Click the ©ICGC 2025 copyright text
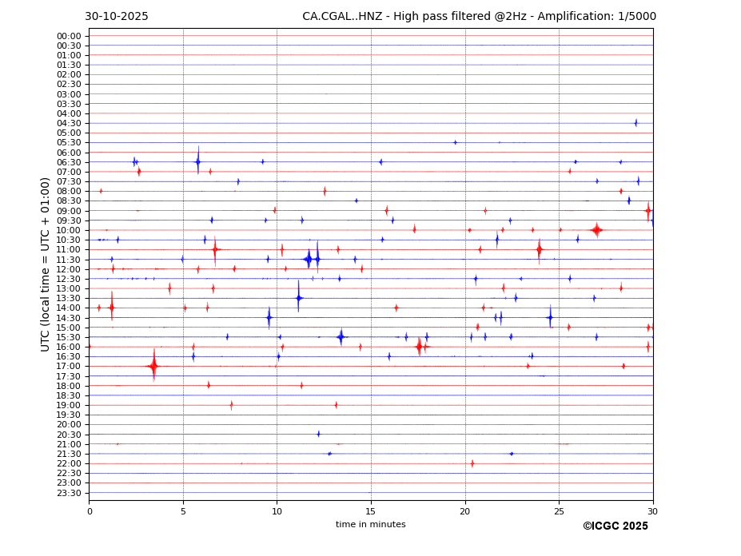The width and height of the screenshot is (741, 556). [x=615, y=526]
